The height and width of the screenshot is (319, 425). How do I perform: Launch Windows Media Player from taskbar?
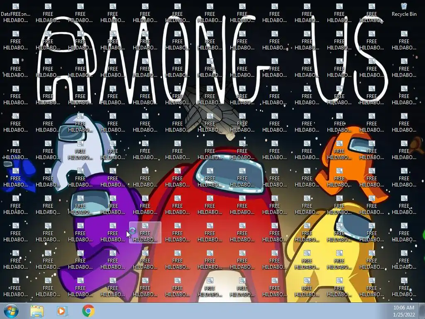click(x=62, y=311)
